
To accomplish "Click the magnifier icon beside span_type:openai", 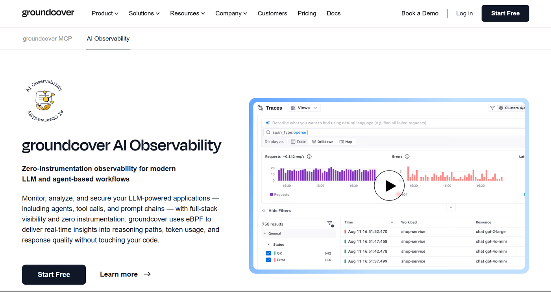I will (268, 132).
